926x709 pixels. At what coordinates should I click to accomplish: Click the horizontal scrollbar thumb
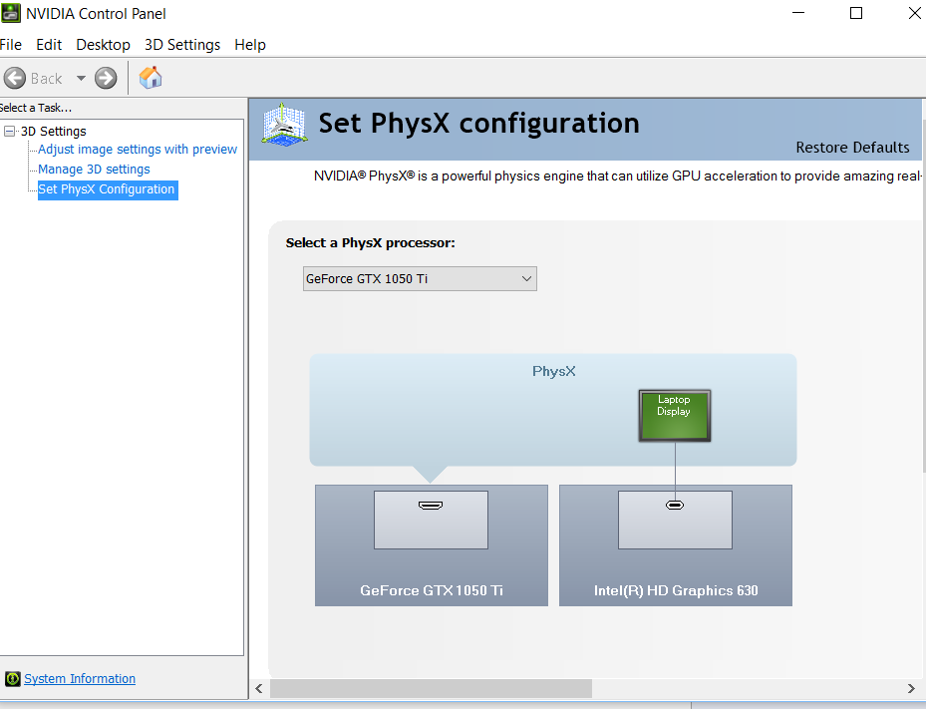[x=432, y=688]
